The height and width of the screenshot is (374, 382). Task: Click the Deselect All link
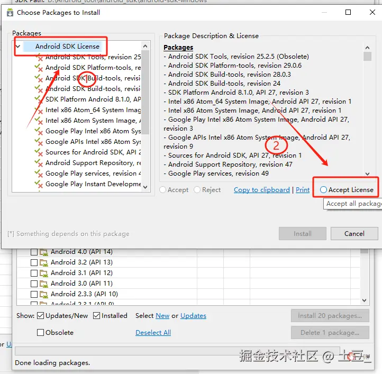click(x=153, y=332)
